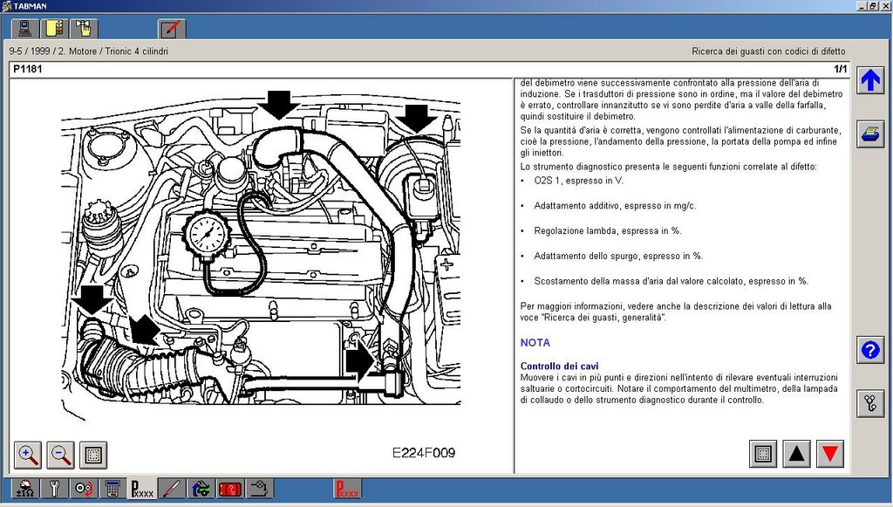Open the ohm gauge technical data tab
The height and width of the screenshot is (507, 893).
pos(25,489)
